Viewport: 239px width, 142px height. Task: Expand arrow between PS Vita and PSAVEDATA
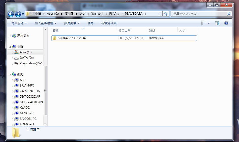122,14
